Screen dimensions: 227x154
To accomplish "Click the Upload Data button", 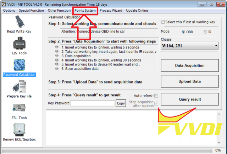I will 190,81.
